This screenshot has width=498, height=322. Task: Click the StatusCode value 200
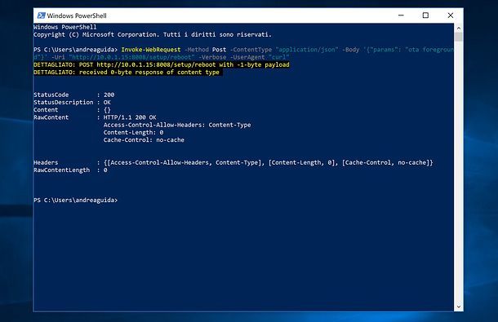tap(109, 95)
